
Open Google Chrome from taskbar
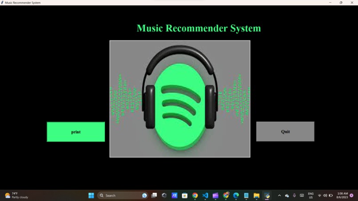tap(195, 196)
